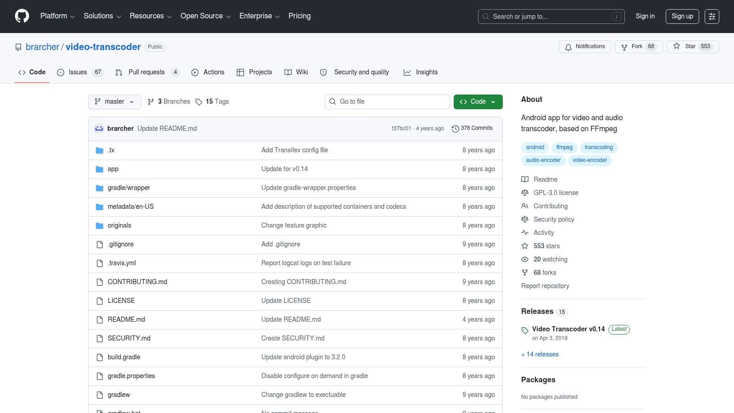Image resolution: width=734 pixels, height=413 pixels.
Task: Click the tag icon beside Video Transcoder v0.14
Action: pos(525,330)
